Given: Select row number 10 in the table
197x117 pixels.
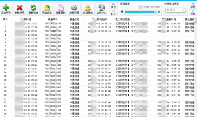Looking at the screenshot, I should pyautogui.click(x=5, y=57).
